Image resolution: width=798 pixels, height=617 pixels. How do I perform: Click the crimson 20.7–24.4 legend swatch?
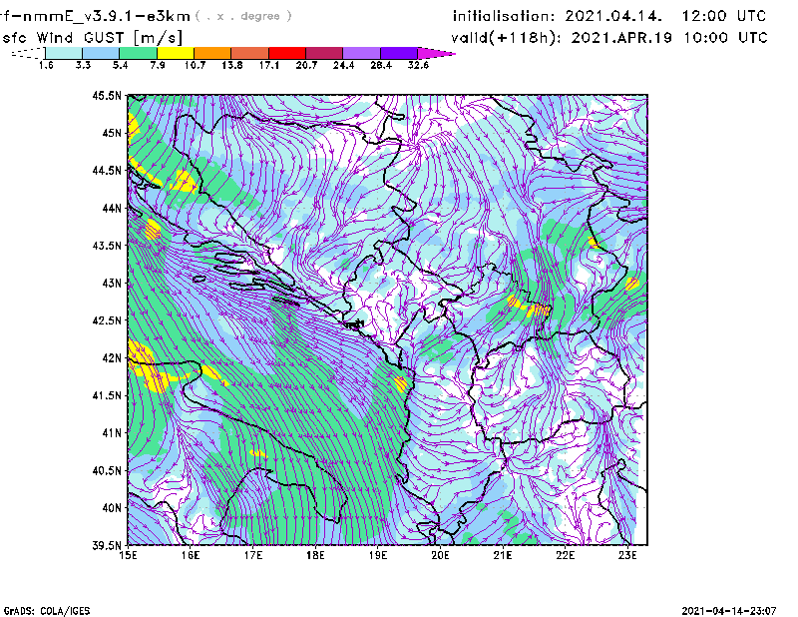point(324,53)
